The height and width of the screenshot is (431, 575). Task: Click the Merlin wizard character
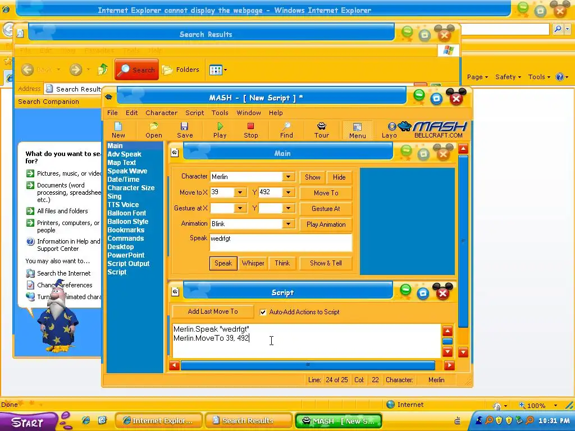coord(58,317)
